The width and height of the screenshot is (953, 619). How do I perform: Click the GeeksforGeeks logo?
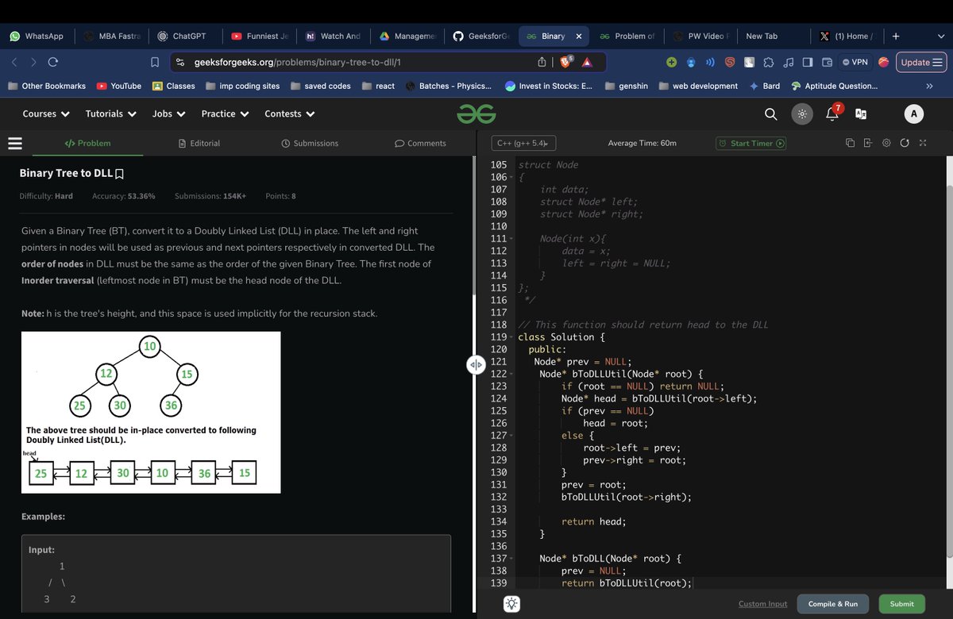pos(476,114)
